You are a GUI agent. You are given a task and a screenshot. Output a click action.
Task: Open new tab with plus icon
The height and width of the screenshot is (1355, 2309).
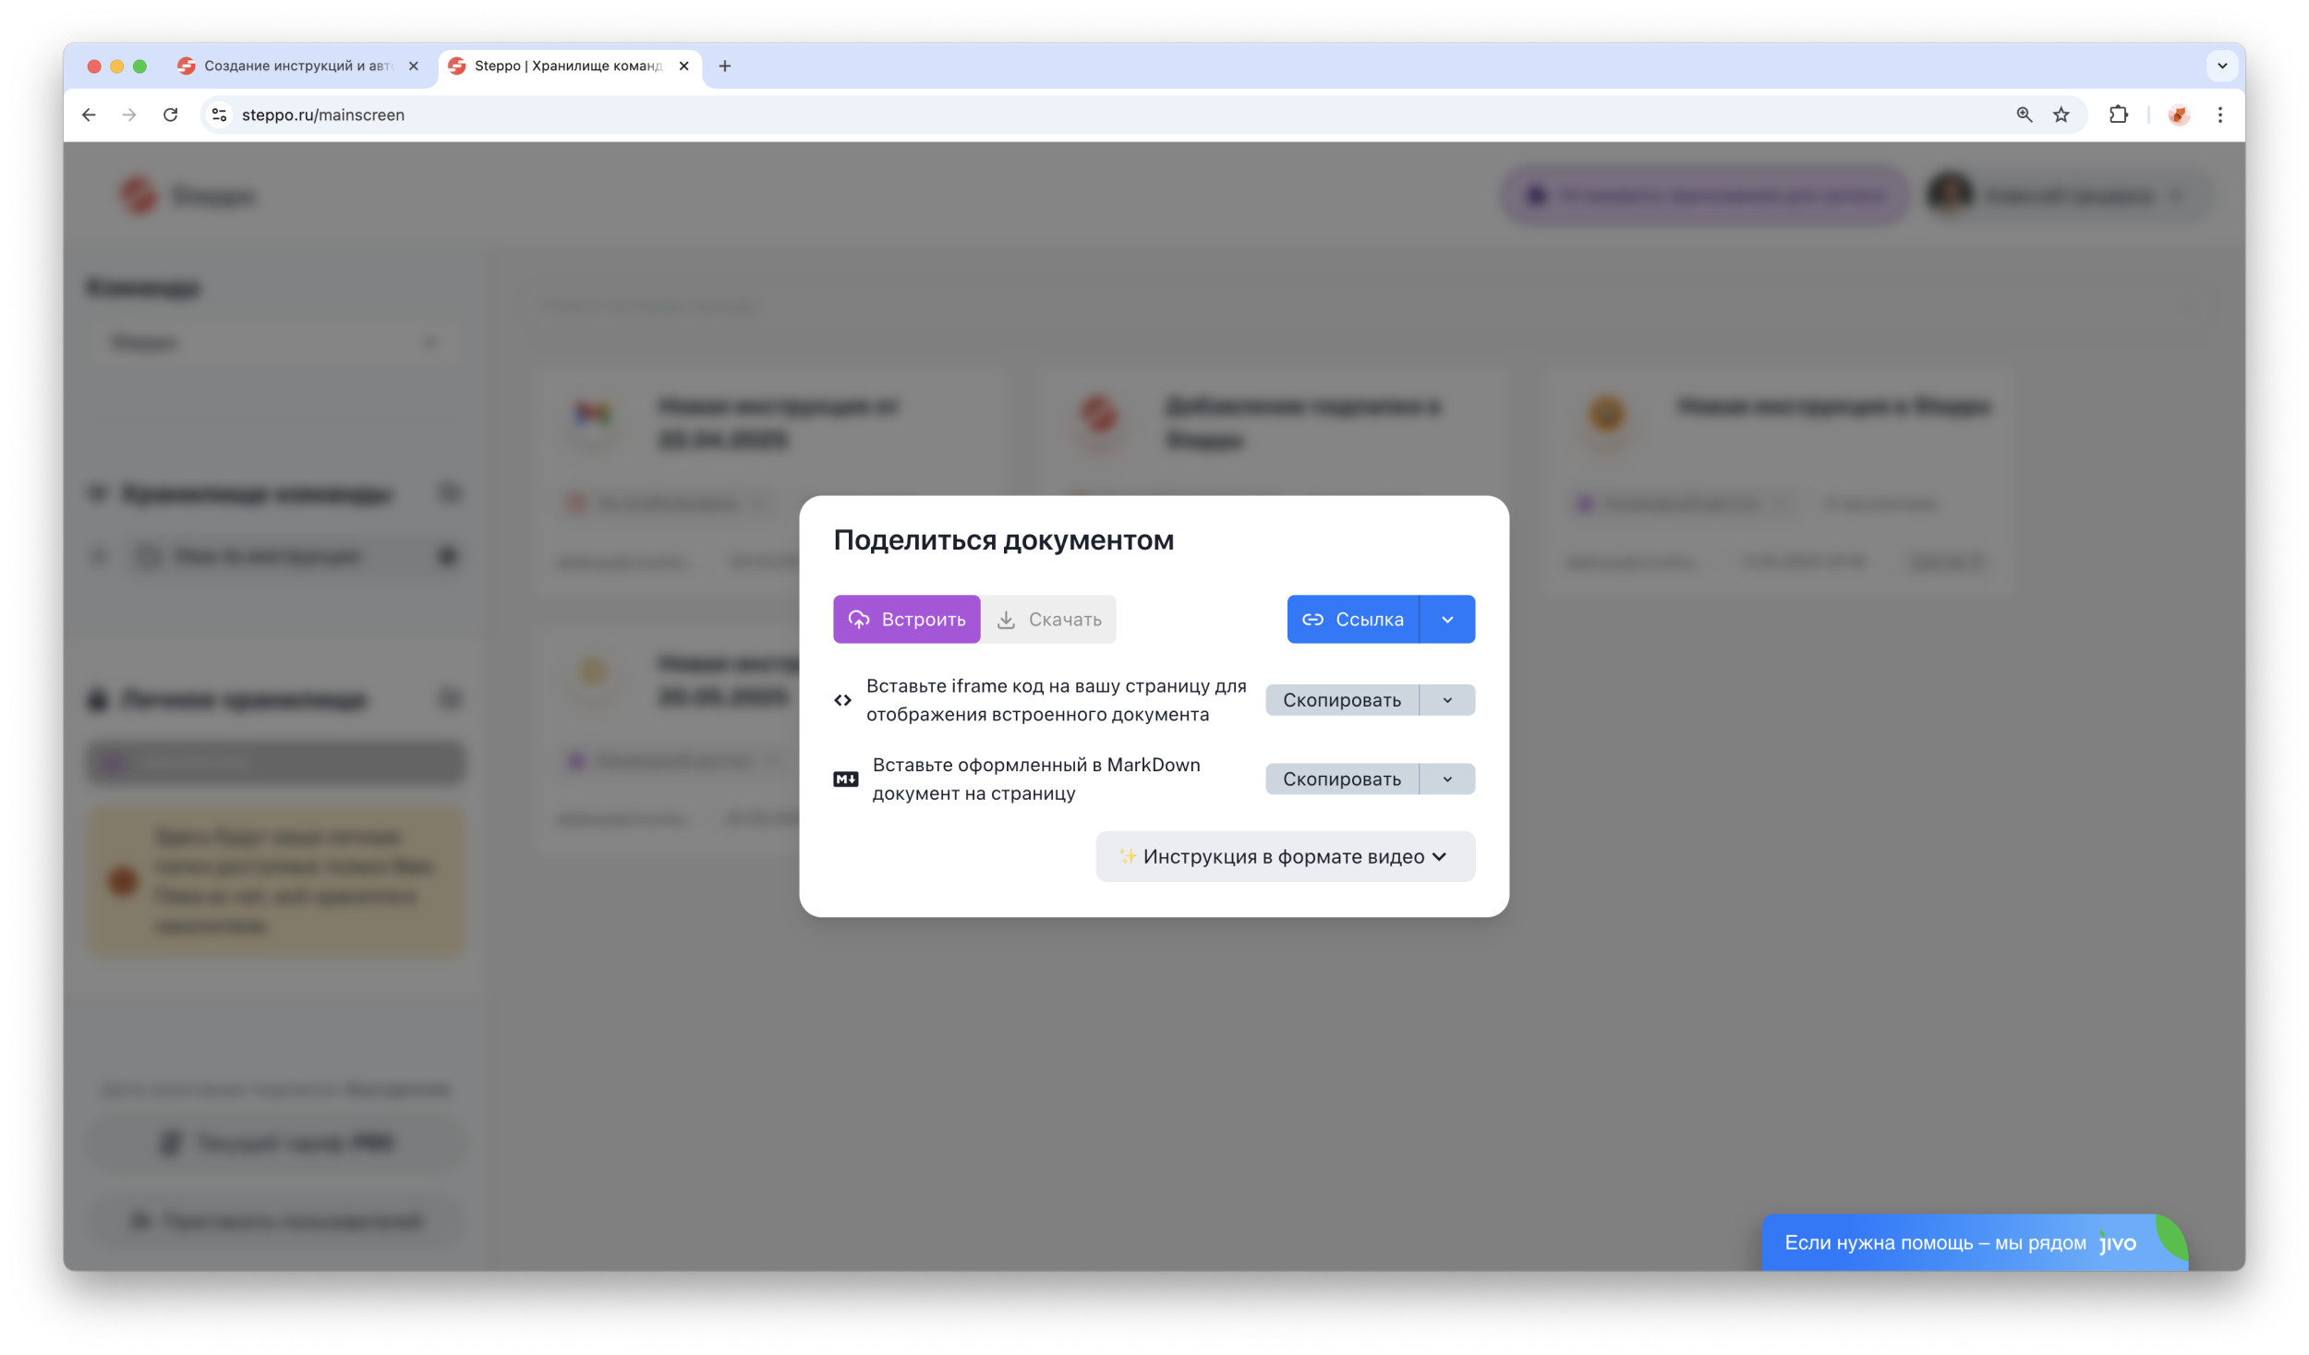[x=724, y=66]
